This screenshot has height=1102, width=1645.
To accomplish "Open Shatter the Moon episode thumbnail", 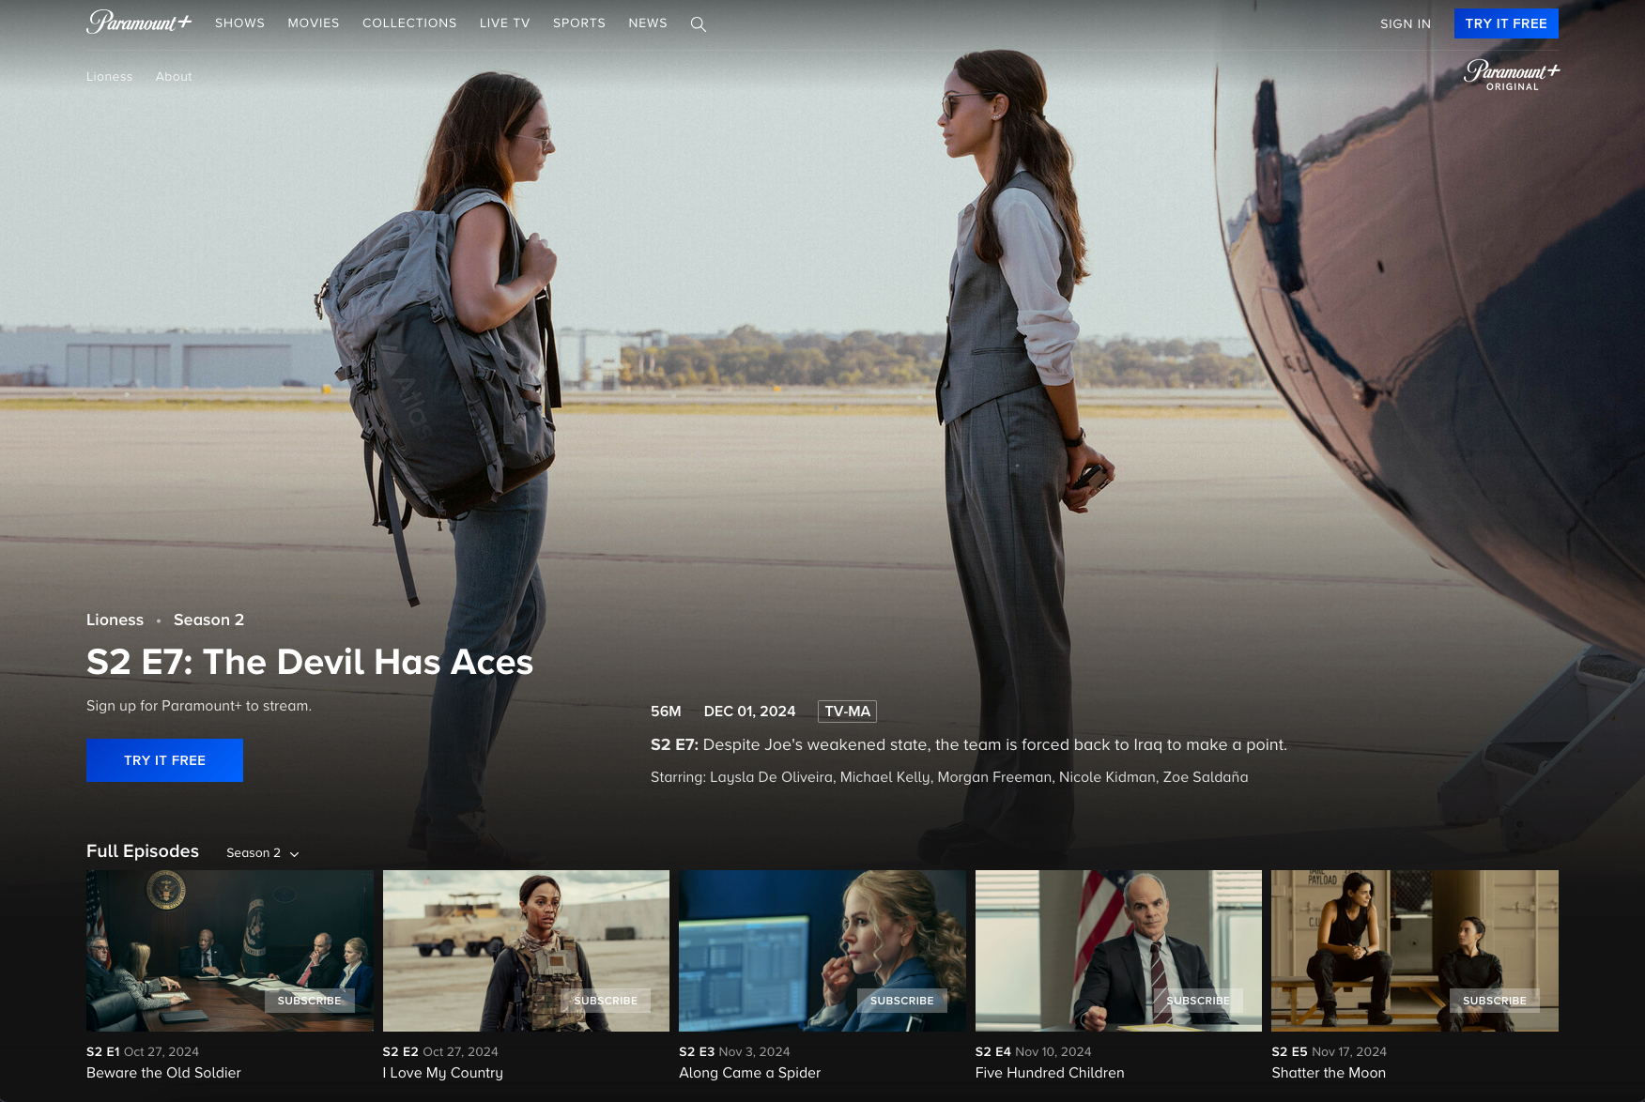I will click(x=1415, y=951).
